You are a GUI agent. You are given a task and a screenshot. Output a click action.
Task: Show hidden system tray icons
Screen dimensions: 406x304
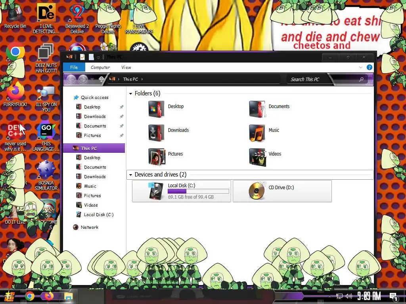(x=329, y=296)
